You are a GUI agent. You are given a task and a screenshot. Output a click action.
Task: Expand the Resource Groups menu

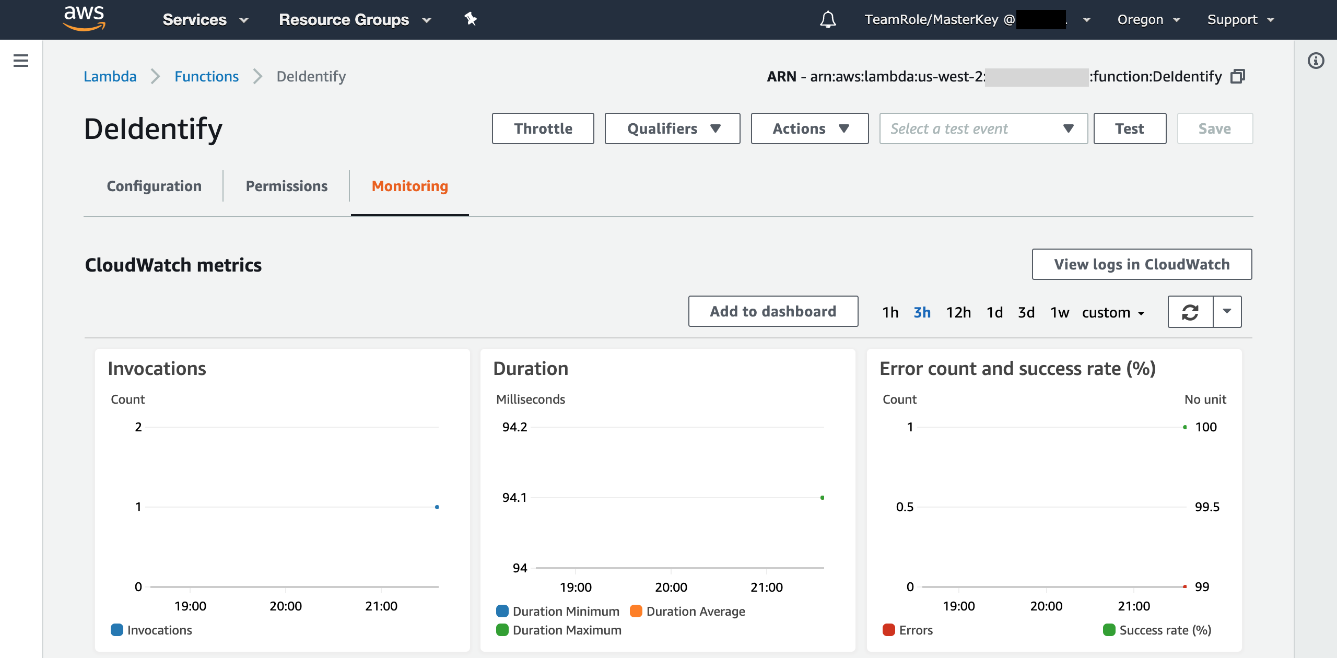tap(355, 20)
